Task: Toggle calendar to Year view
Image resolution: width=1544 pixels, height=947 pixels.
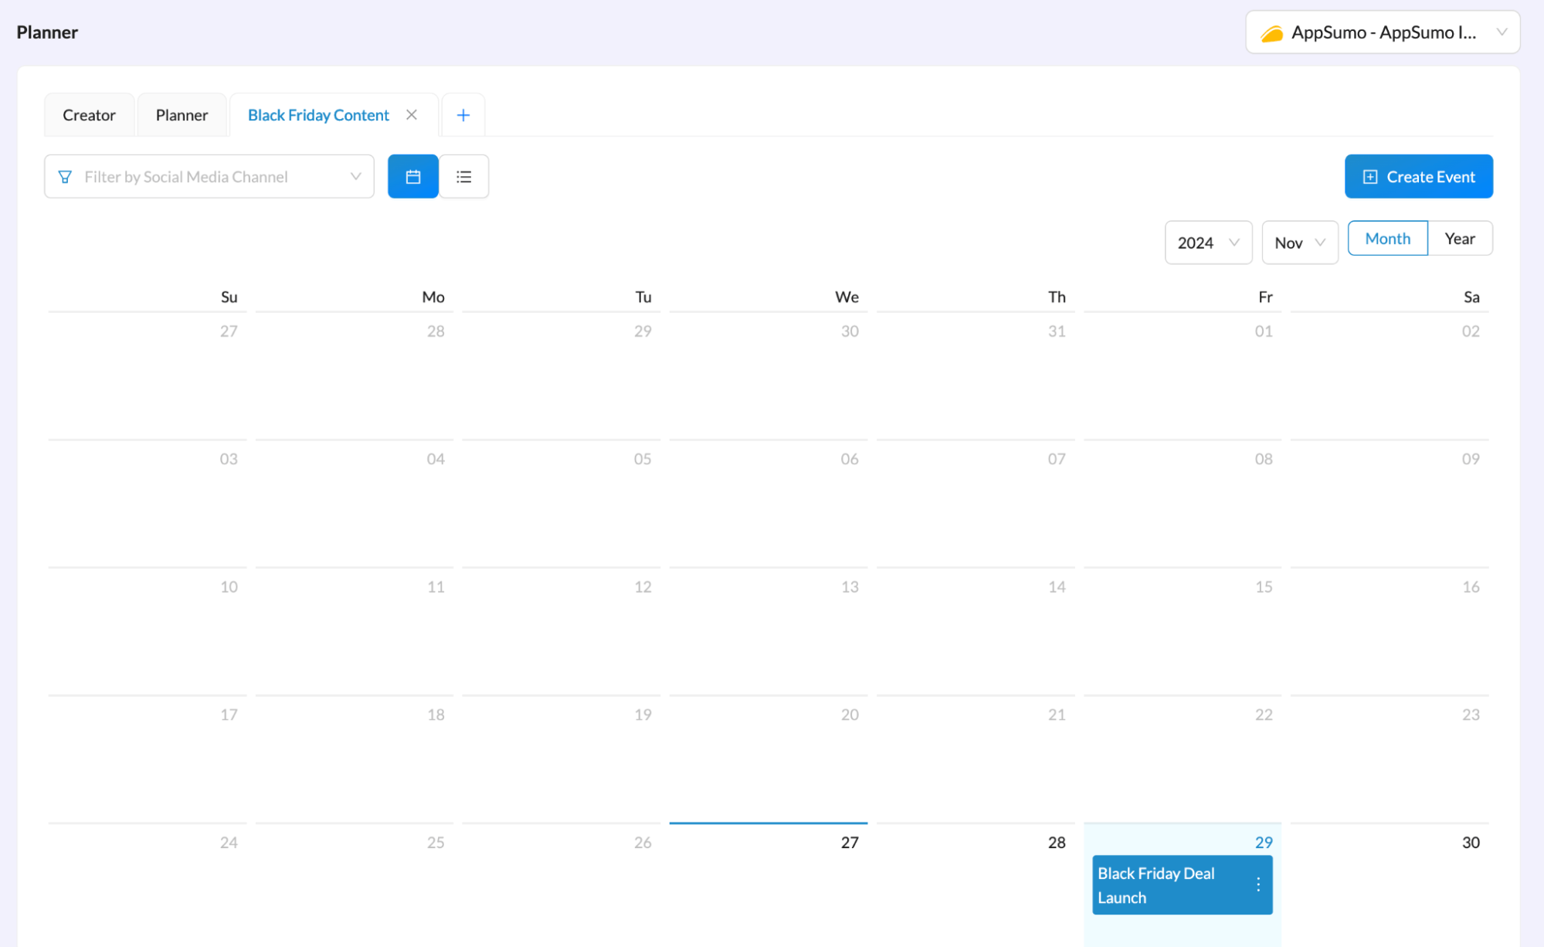Action: coord(1459,239)
